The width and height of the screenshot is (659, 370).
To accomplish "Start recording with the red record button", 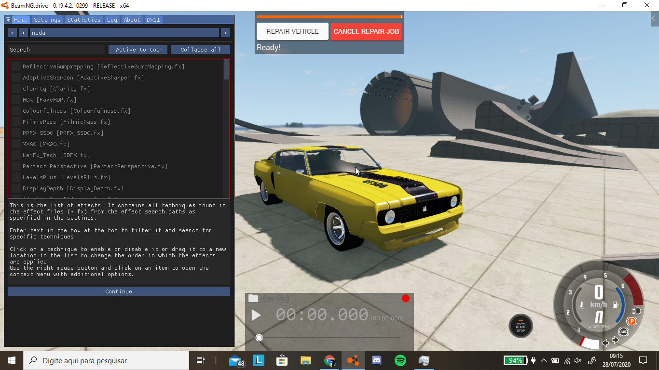I will [406, 298].
